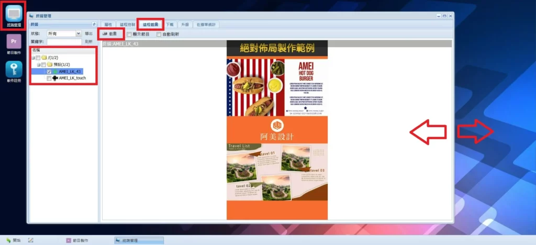The height and width of the screenshot is (245, 536).
Task: Open the 在線率統計 tab
Action: 207,24
